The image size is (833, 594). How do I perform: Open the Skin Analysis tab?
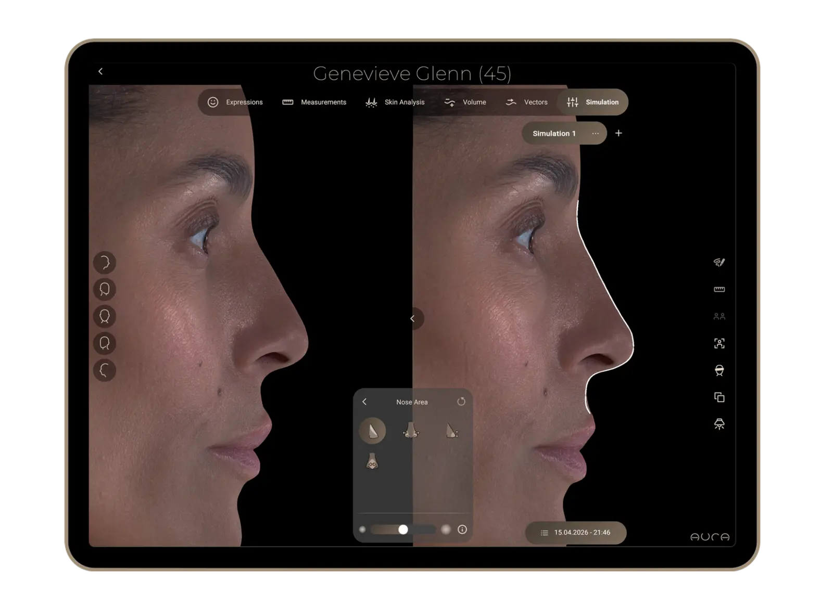(x=395, y=102)
